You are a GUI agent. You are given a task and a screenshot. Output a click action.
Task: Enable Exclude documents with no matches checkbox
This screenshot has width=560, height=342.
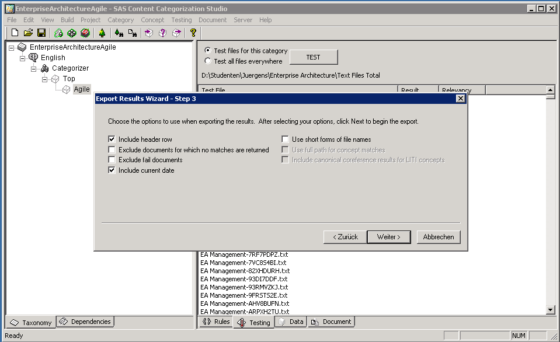(112, 149)
